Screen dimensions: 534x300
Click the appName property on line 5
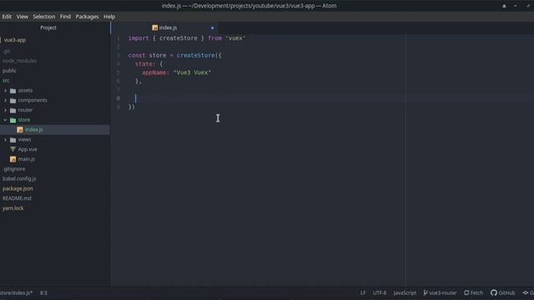(154, 72)
